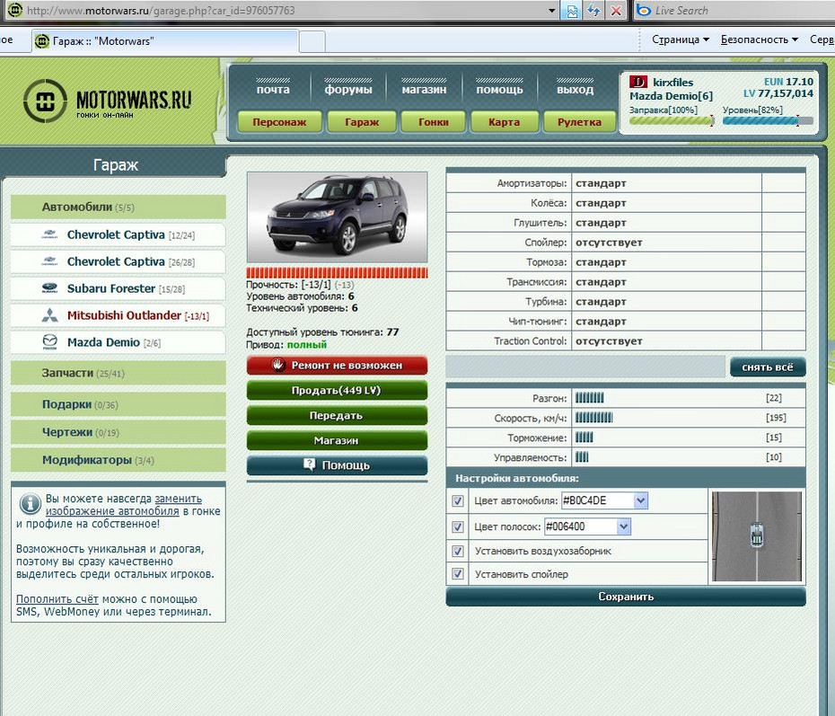Image resolution: width=835 pixels, height=716 pixels.
Task: Click the Ремонт не возможен button
Action: [337, 366]
